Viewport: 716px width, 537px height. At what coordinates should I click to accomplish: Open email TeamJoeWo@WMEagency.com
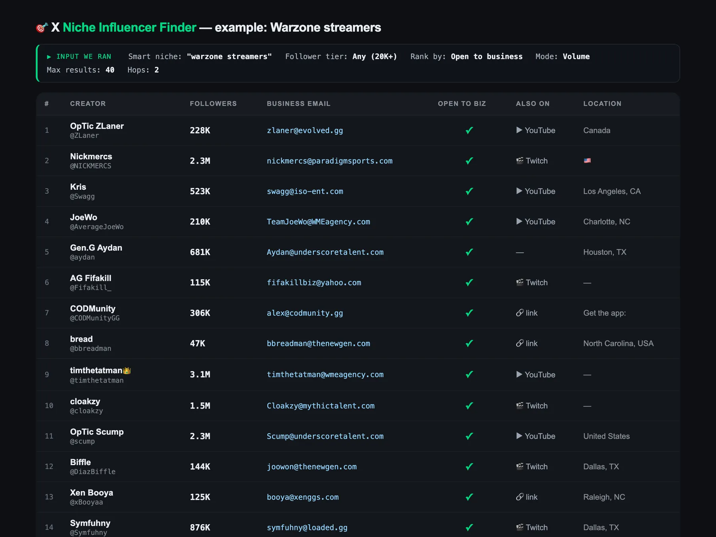click(319, 222)
